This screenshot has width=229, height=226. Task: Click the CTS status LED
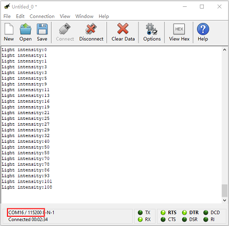163,219
